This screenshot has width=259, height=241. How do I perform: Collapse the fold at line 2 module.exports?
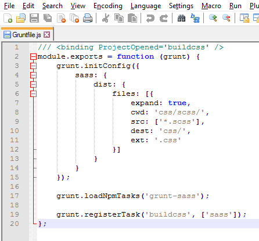click(x=33, y=57)
